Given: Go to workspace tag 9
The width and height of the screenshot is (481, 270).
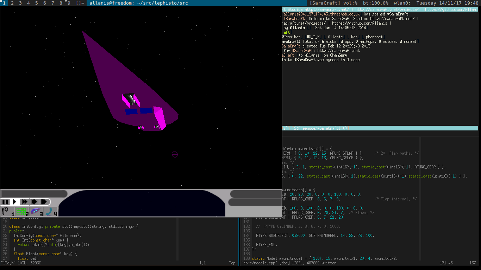Looking at the screenshot, I should click(69, 3).
